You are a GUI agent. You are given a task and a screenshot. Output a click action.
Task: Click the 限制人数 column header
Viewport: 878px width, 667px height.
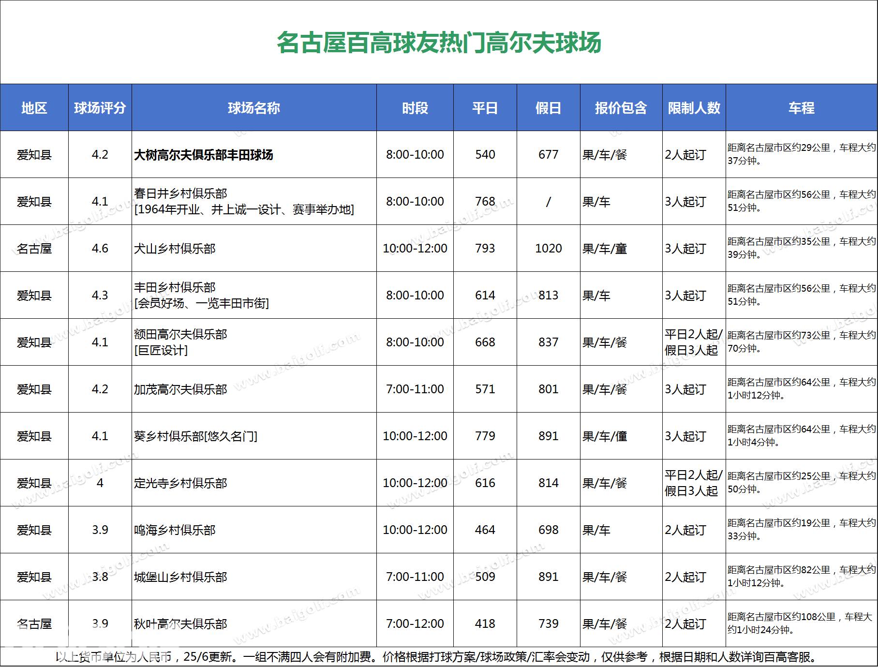694,107
